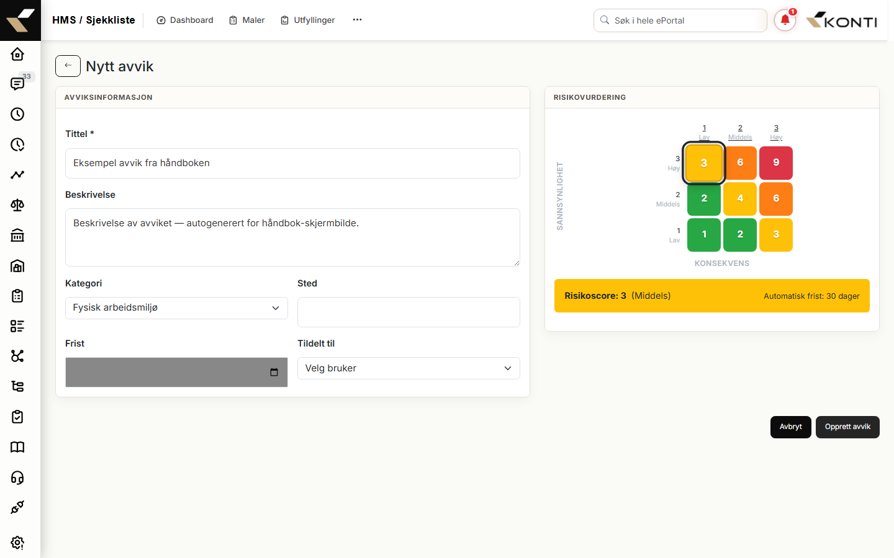Open the Maler tab

(x=247, y=20)
